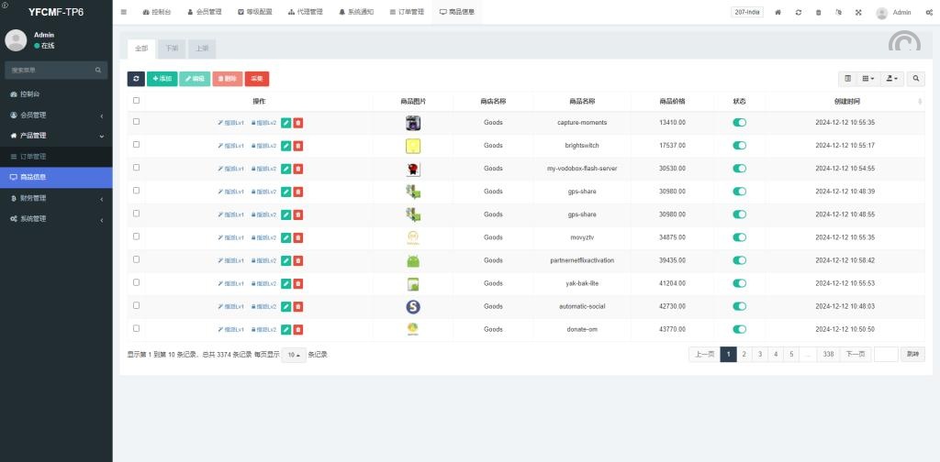The image size is (940, 462).
Task: Click the home icon in top bar
Action: pyautogui.click(x=778, y=13)
